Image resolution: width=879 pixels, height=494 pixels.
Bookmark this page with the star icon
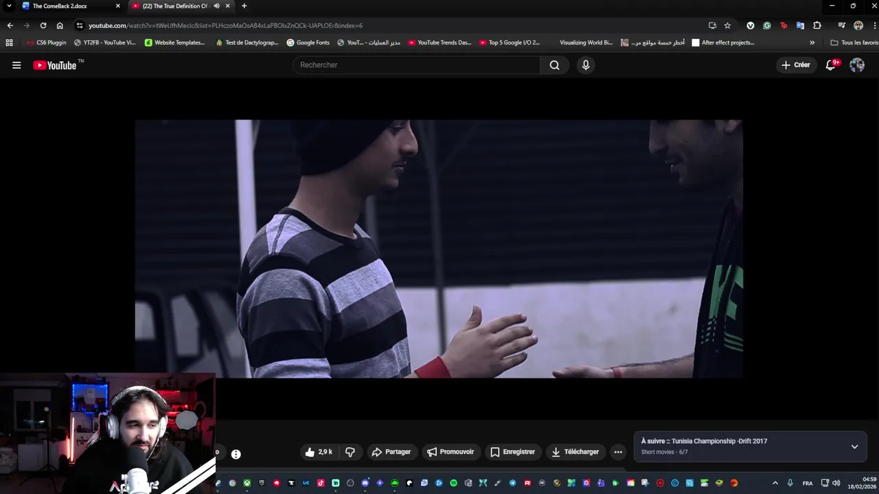[x=727, y=25]
